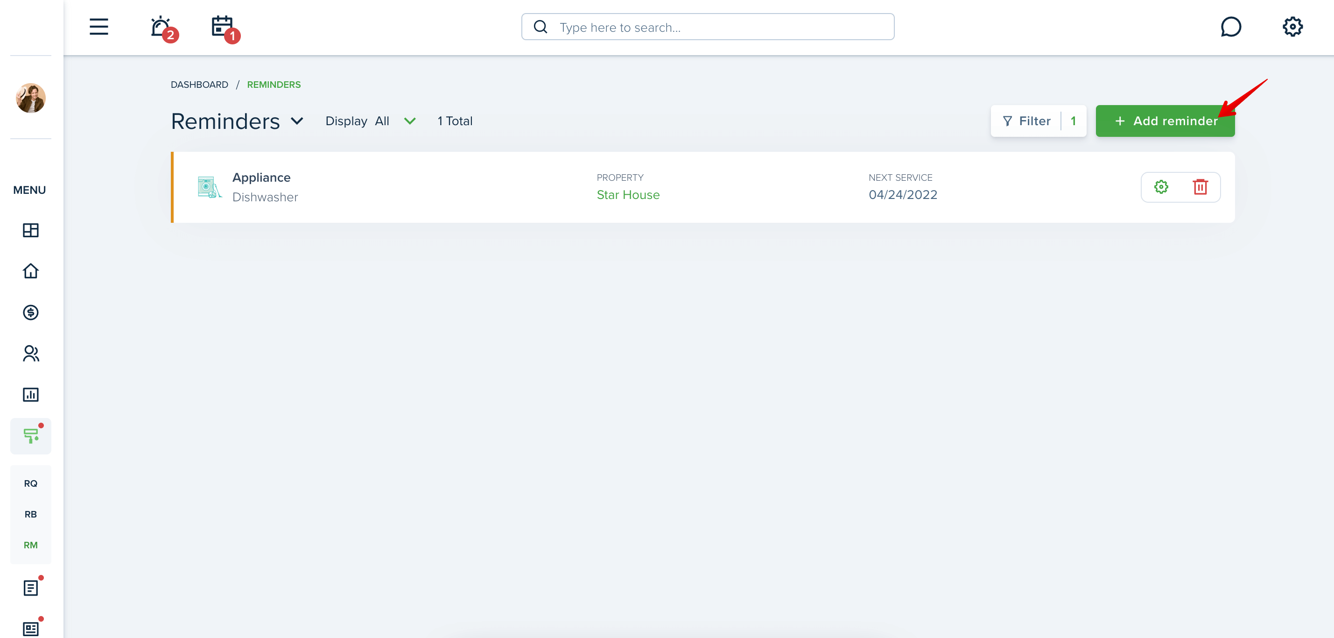Select RM submenu item
Screen dimensions: 1334x638
(x=30, y=545)
